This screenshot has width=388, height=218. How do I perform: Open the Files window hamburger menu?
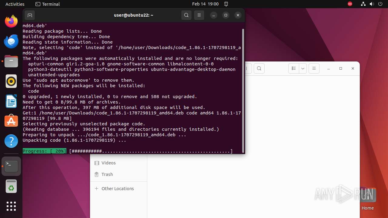pyautogui.click(x=314, y=68)
